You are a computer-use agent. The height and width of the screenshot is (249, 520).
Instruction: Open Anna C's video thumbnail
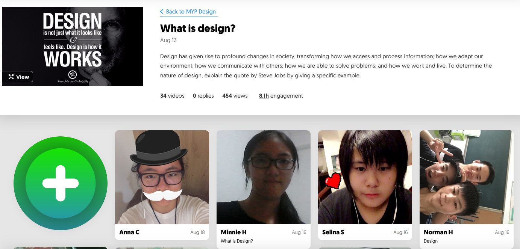[x=162, y=177]
